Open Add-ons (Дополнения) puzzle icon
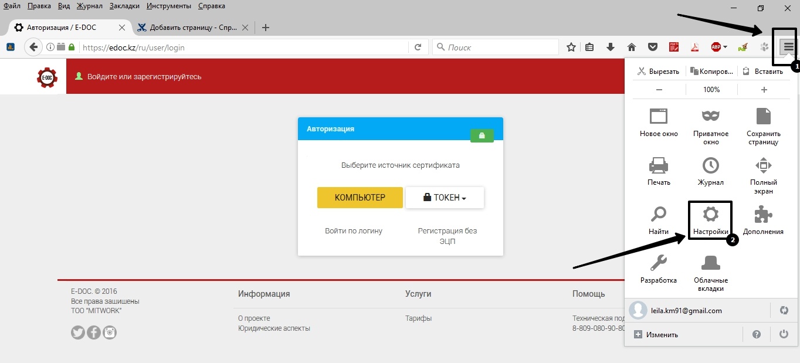Viewport: 800px width, 363px height. coord(763,215)
